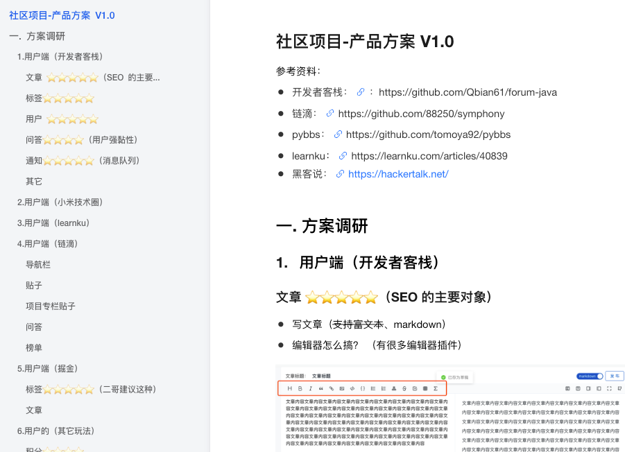
Task: Click the link icon beside 链滴 reference
Action: pyautogui.click(x=330, y=114)
